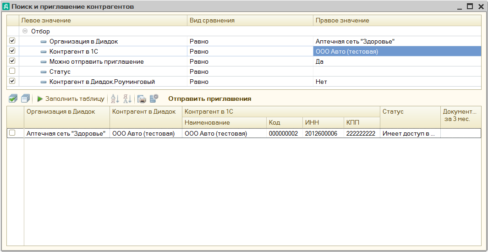Click КПП column header
488x252 pixels.
(x=362, y=122)
